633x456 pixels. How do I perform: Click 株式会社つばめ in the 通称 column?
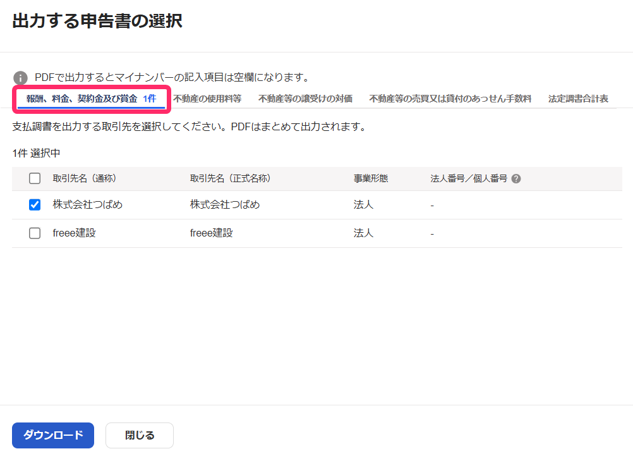pos(88,204)
